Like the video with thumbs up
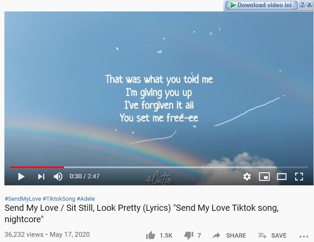The height and width of the screenshot is (242, 314). click(151, 235)
